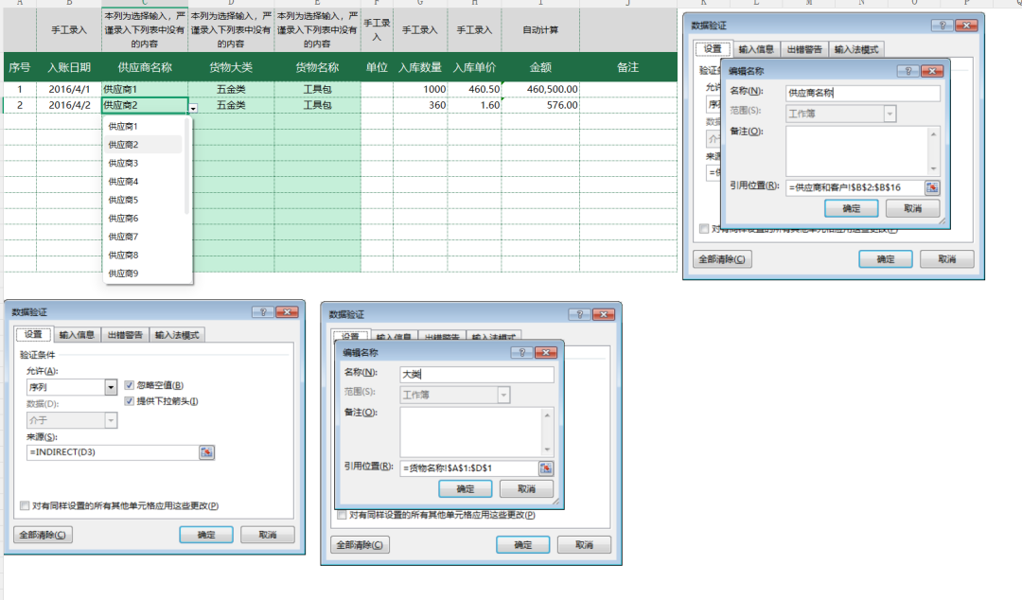Click help icon in =INDIRECT(D3) validation dialog
This screenshot has width=1022, height=600.
pos(261,312)
